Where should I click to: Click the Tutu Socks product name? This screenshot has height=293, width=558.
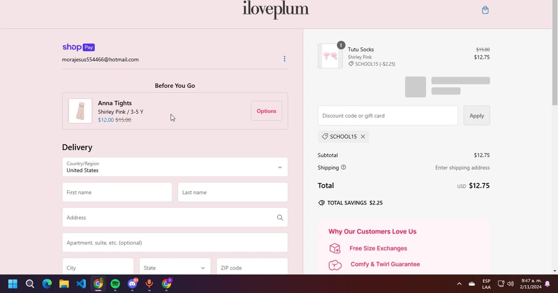click(x=361, y=49)
